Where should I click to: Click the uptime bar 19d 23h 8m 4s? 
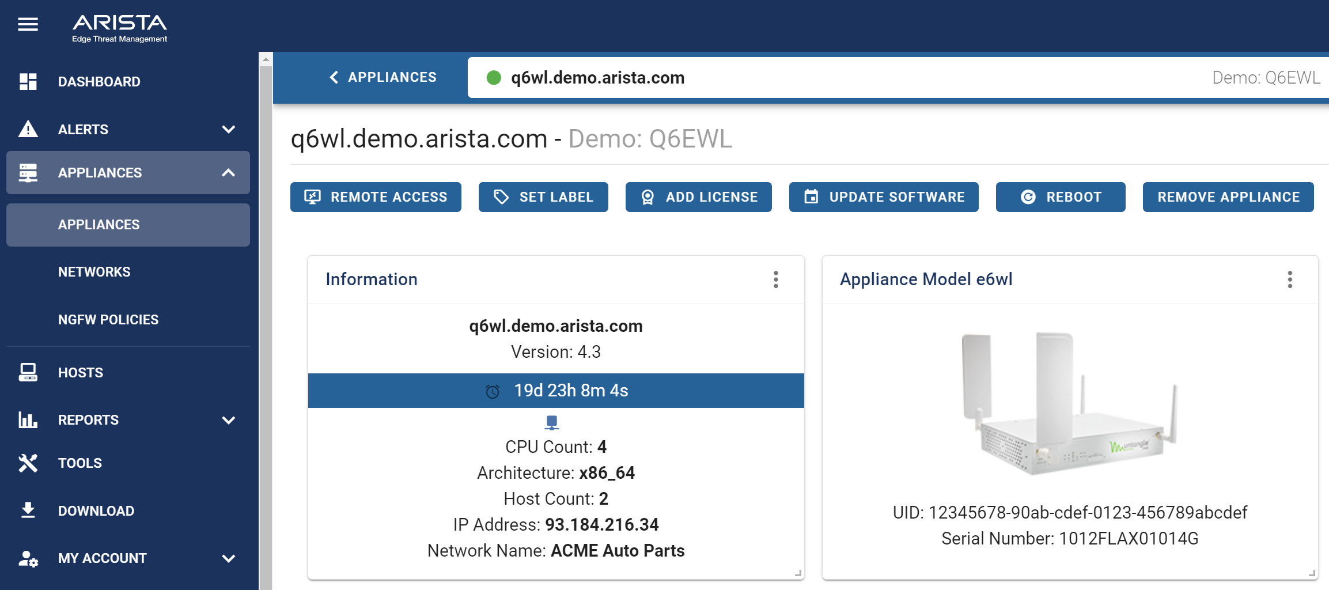coord(556,391)
